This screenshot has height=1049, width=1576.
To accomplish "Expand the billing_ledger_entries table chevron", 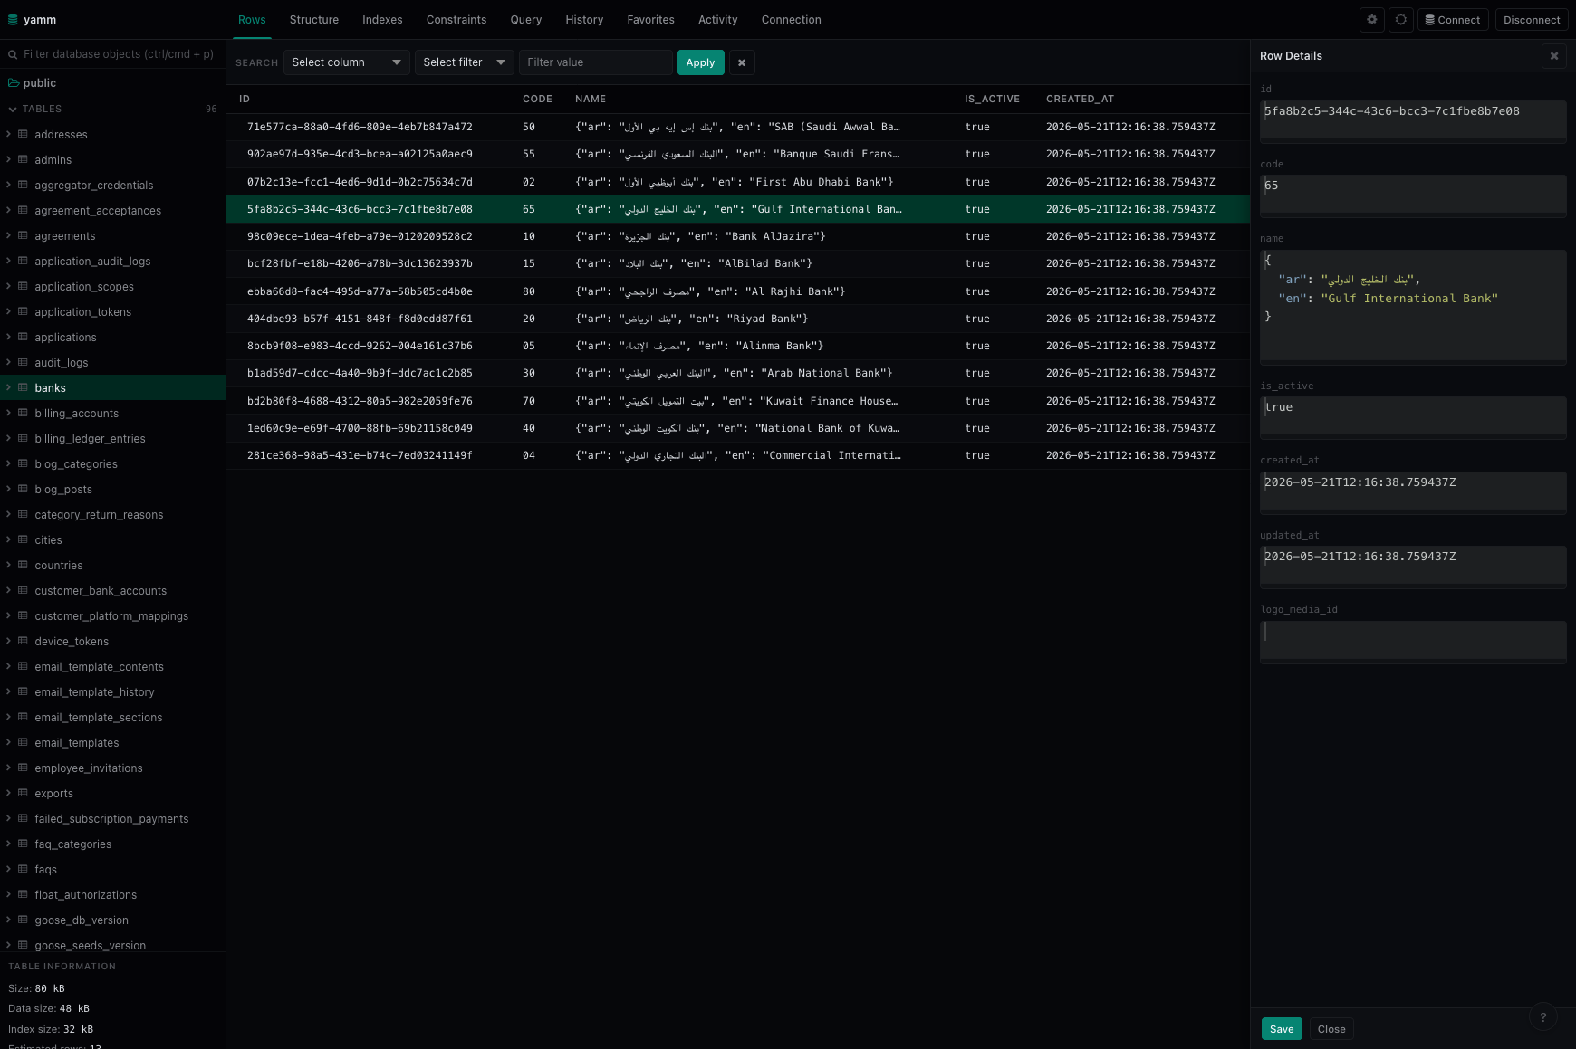I will [8, 438].
